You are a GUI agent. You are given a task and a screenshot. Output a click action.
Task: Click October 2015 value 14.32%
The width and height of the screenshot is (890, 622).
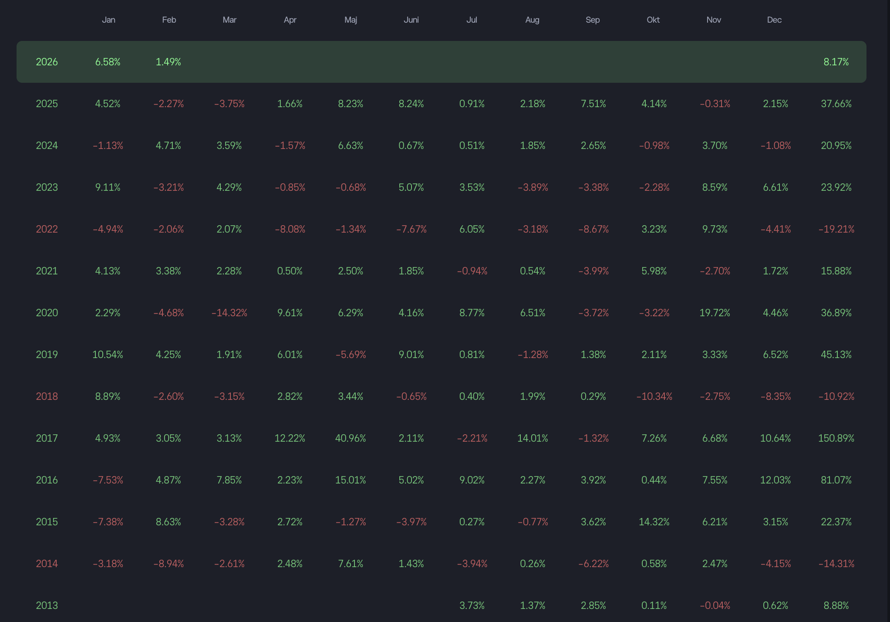(x=654, y=522)
